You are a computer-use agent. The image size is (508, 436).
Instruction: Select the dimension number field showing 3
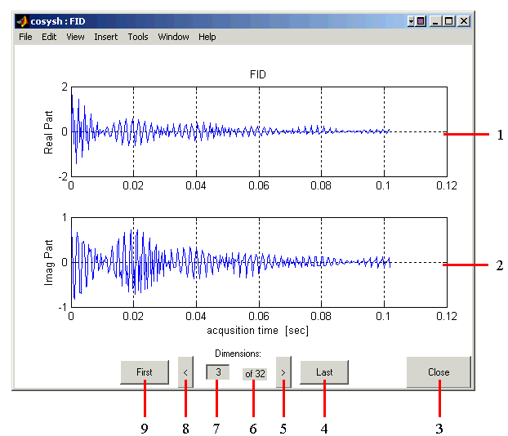coord(218,372)
